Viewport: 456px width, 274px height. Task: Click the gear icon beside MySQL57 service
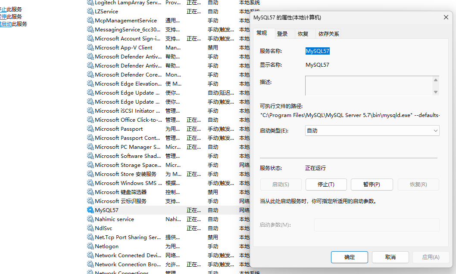[90, 210]
